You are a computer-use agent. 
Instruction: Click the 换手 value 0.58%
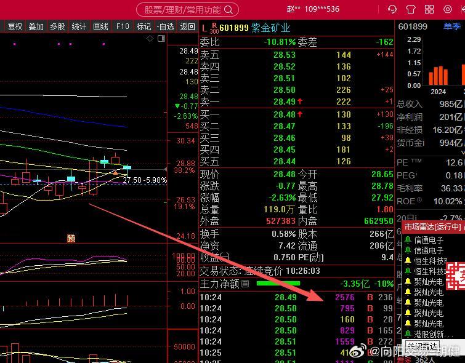pyautogui.click(x=284, y=234)
